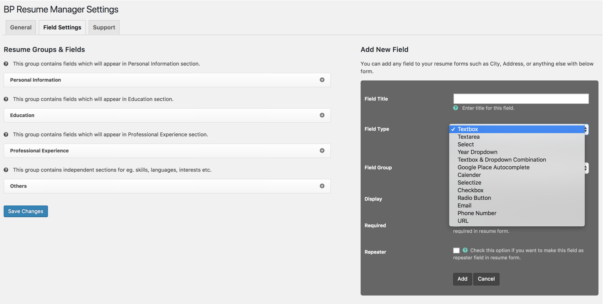Select Checkbox option in Field Type list
The width and height of the screenshot is (603, 304).
[470, 190]
